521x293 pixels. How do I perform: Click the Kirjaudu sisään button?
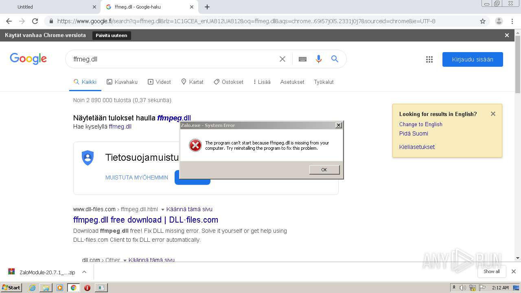[x=473, y=59]
